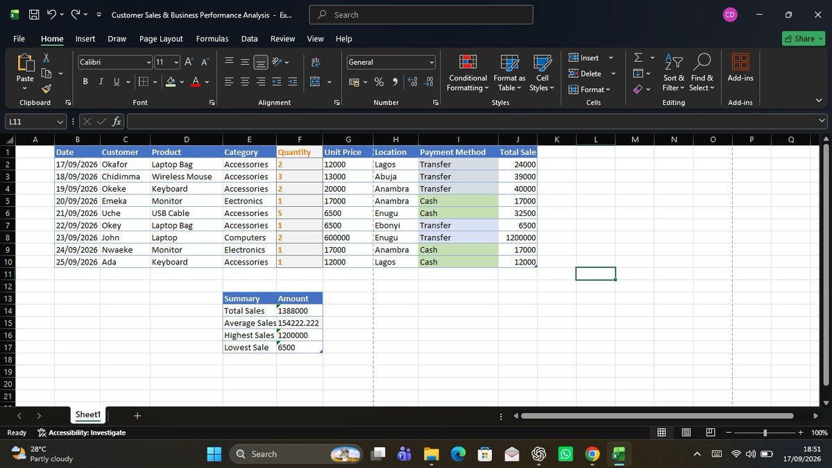Click the formula bar input field
The height and width of the screenshot is (468, 832).
point(473,122)
